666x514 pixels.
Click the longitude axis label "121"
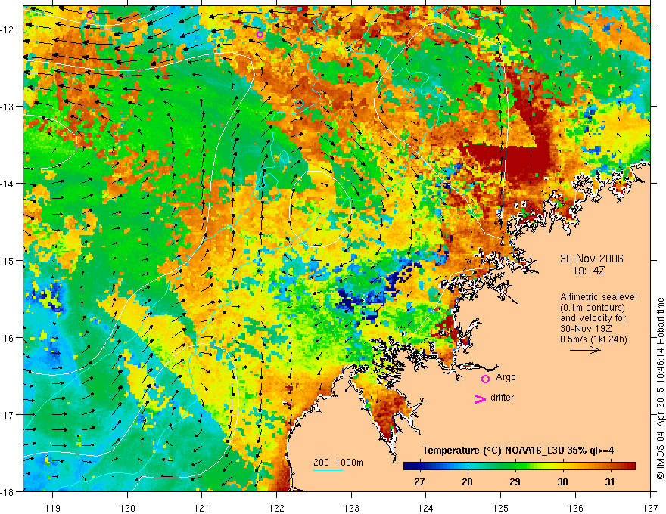click(x=202, y=508)
